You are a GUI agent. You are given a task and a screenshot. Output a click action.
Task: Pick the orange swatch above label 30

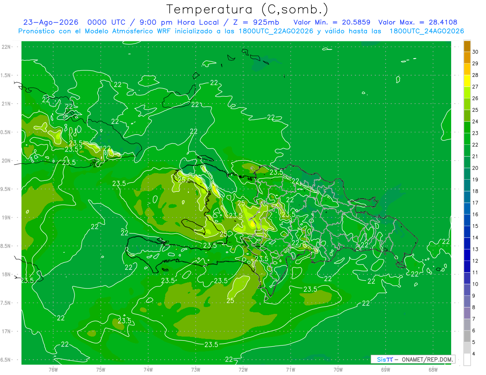pyautogui.click(x=467, y=46)
